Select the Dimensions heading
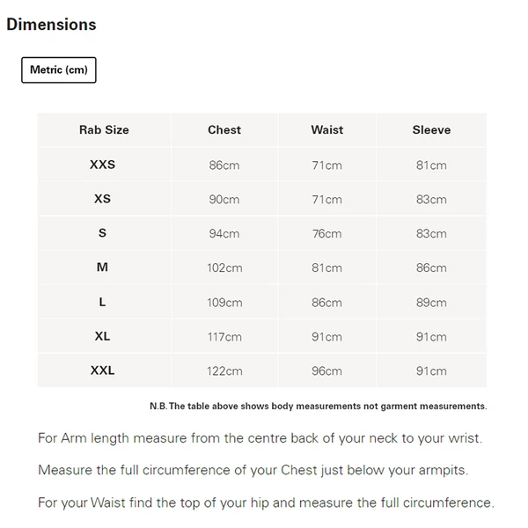 [x=51, y=25]
